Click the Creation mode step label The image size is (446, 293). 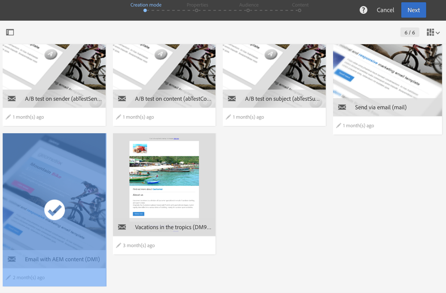(146, 5)
